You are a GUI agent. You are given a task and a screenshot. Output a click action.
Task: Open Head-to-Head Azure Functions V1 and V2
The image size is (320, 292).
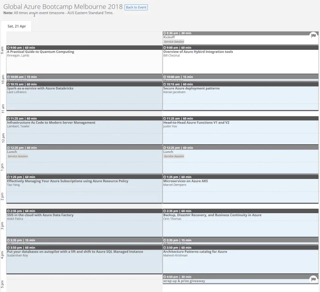coord(196,123)
